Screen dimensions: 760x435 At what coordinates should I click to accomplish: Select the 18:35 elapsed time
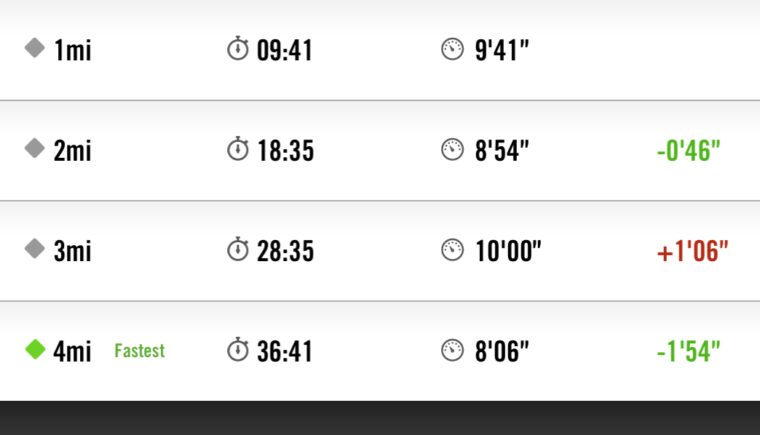click(285, 151)
